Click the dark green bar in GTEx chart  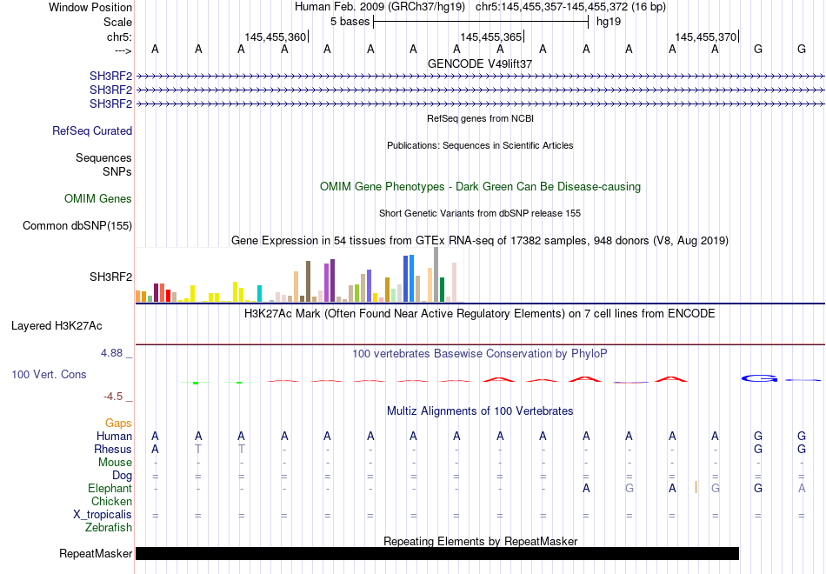coord(442,290)
